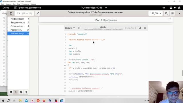Go to Создание пр... outline entry
Viewport: 183px width, 103px height.
click(18, 26)
